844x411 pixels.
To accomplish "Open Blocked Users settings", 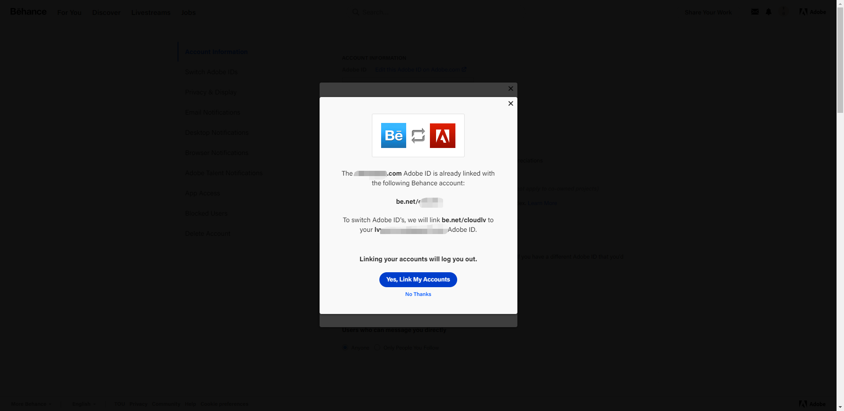I will [206, 213].
